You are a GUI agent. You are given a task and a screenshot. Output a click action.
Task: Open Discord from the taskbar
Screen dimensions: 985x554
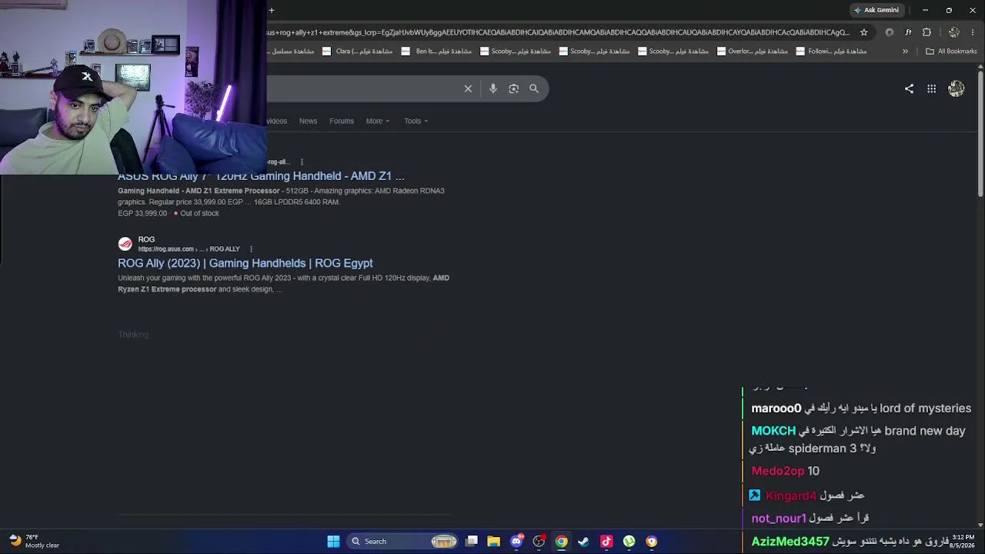click(516, 542)
